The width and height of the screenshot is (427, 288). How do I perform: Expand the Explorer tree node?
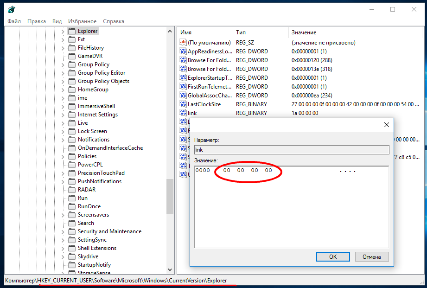[63, 32]
